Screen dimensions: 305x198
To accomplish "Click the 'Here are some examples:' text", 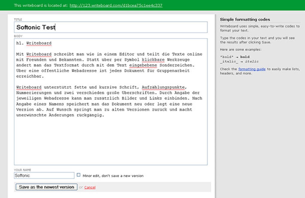I will click(241, 49).
